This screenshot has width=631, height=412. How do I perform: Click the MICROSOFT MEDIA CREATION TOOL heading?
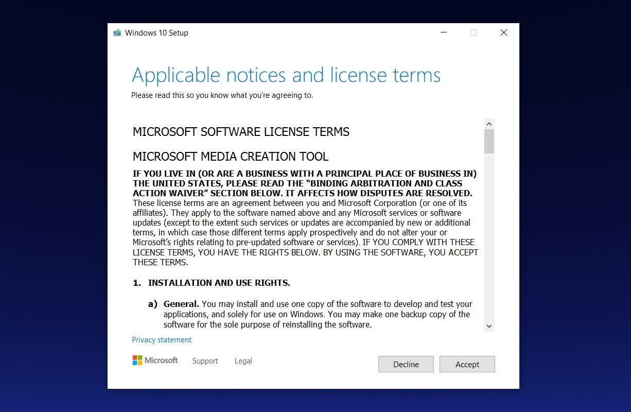[231, 157]
